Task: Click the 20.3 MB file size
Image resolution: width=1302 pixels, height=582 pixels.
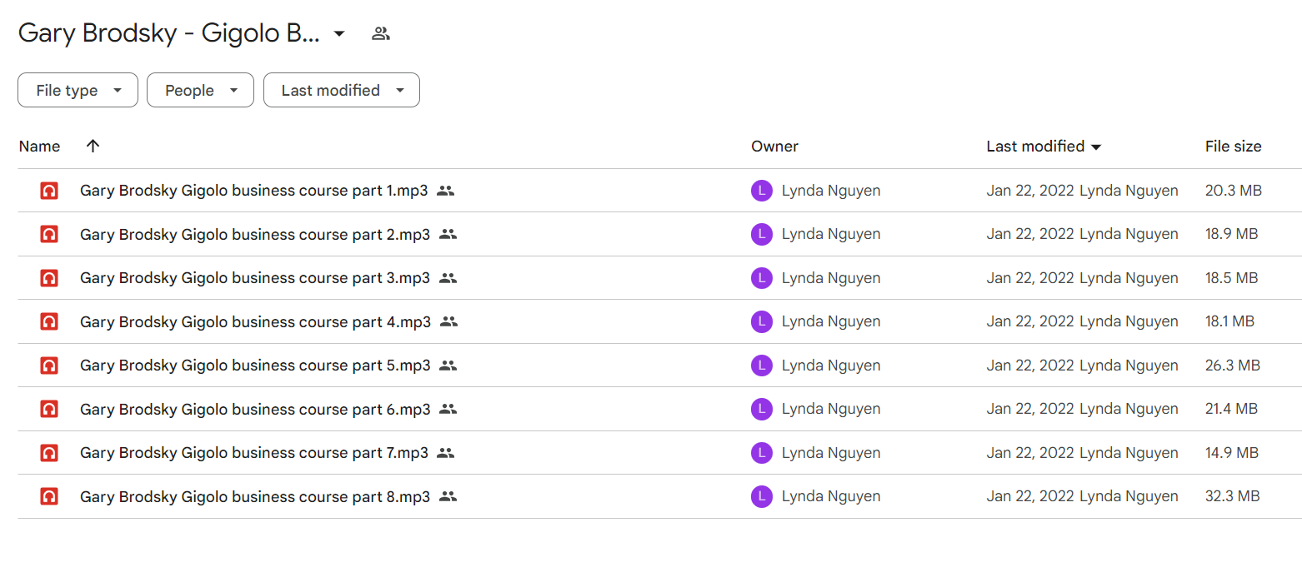Action: [x=1233, y=191]
